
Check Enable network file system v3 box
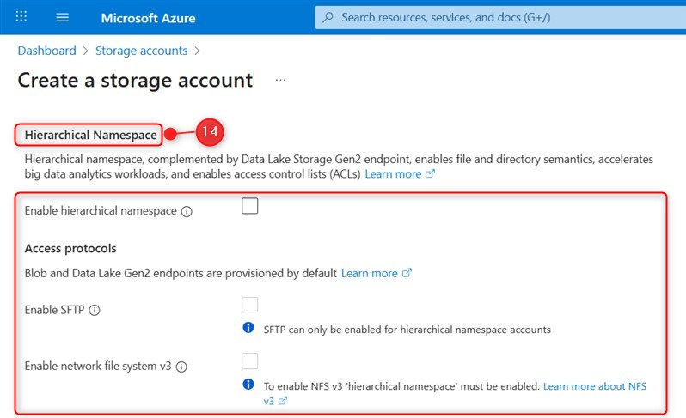[x=250, y=360]
